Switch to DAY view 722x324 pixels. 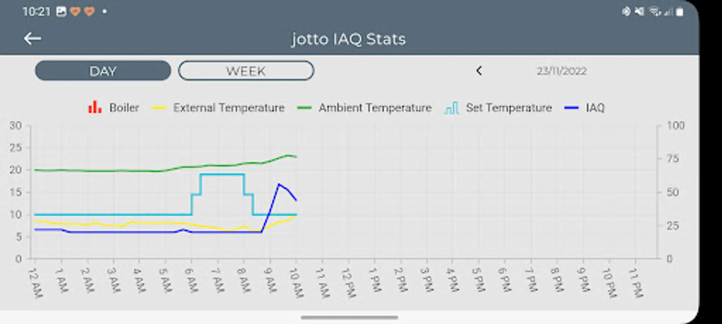(x=103, y=71)
